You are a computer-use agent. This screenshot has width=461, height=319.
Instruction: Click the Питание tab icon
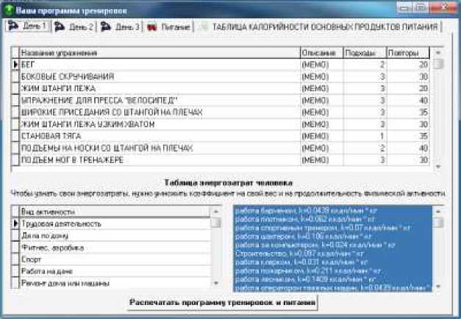[x=151, y=27]
